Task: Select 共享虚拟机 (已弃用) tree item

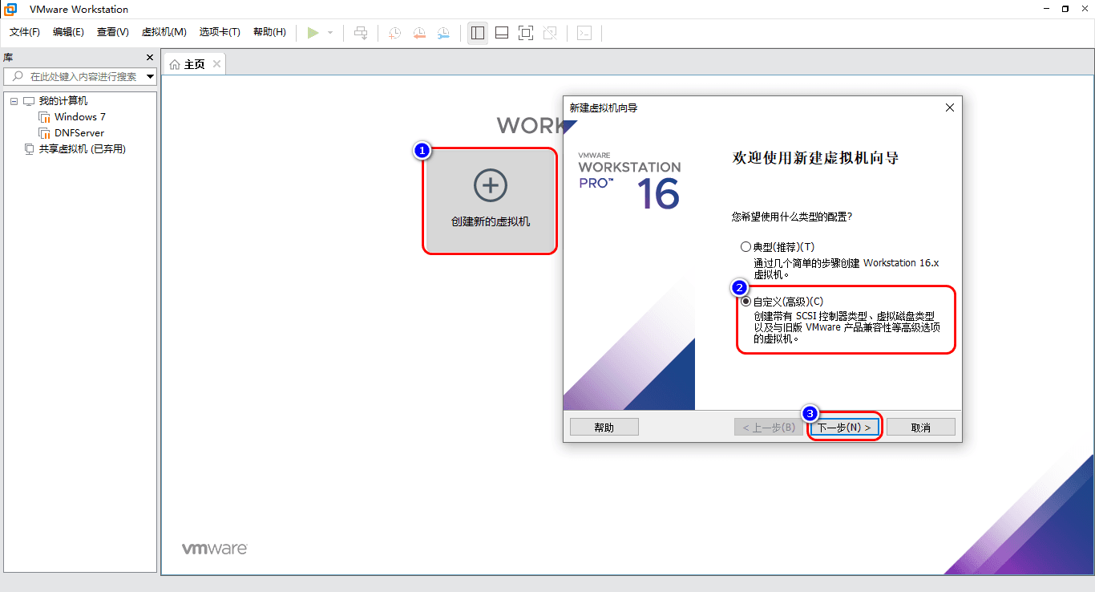Action: [83, 149]
